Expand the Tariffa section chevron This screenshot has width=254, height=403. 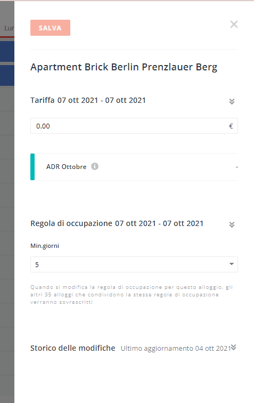[232, 101]
